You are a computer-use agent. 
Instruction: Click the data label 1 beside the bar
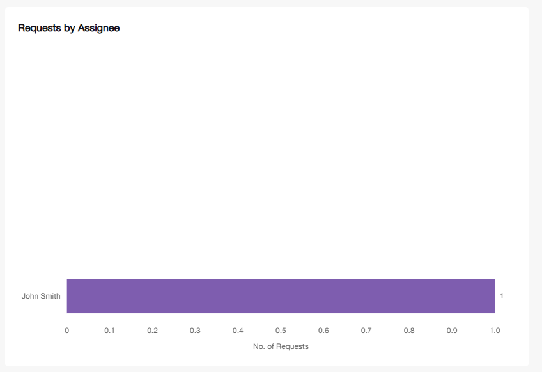[x=502, y=295]
